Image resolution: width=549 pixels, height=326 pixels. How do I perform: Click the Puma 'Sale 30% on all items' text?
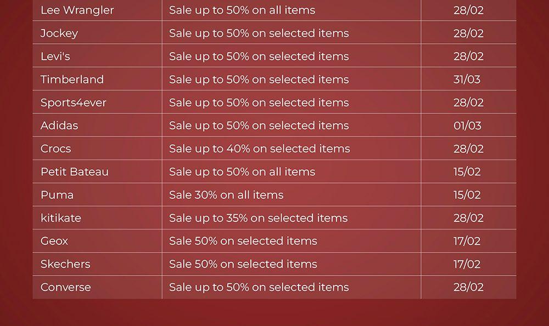pos(226,195)
